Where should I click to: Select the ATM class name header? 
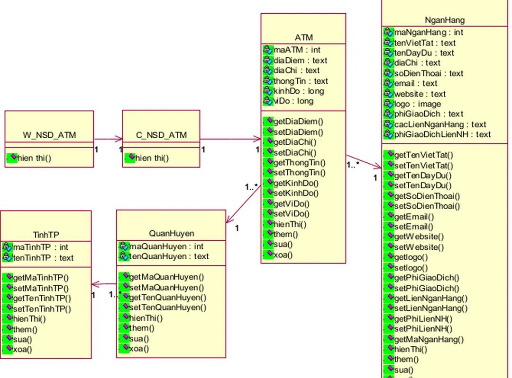point(303,37)
